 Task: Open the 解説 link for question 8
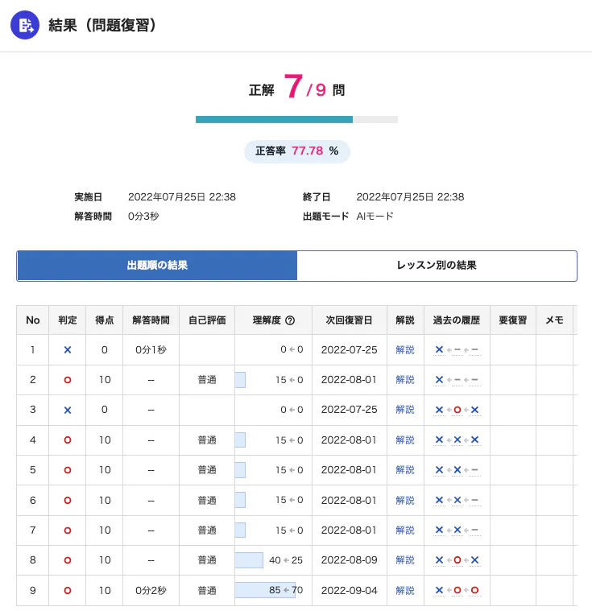point(405,560)
